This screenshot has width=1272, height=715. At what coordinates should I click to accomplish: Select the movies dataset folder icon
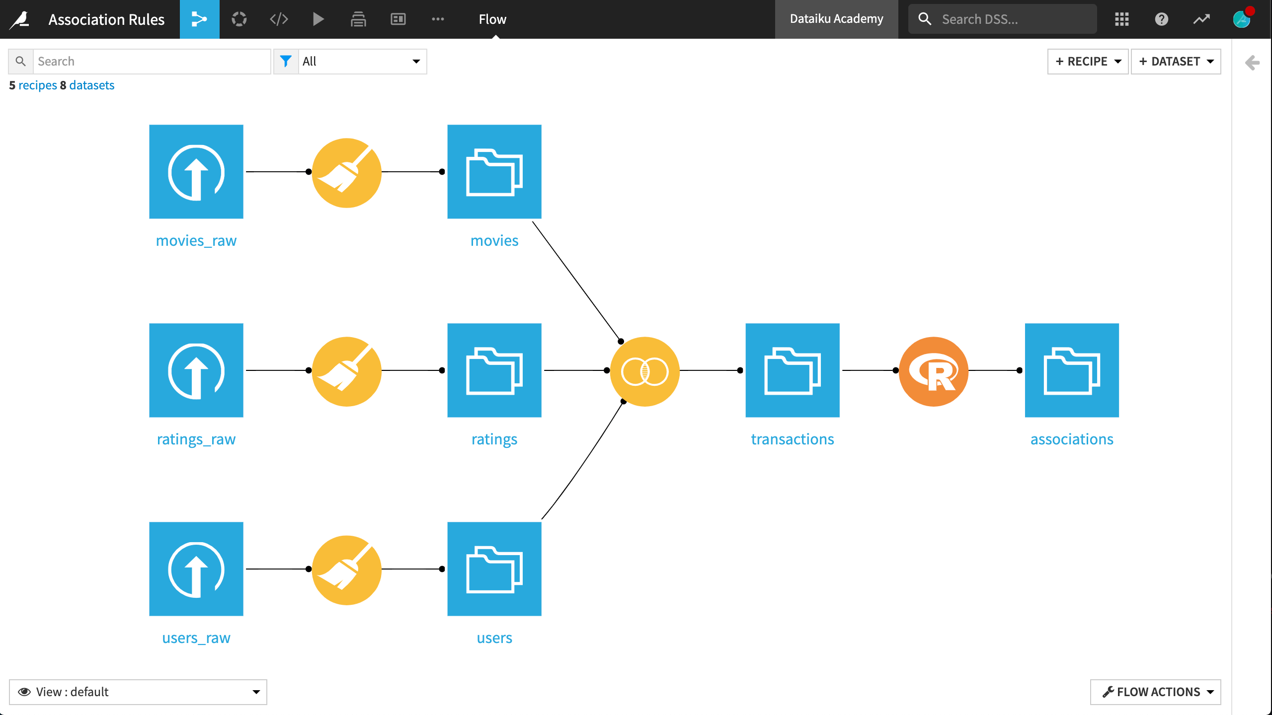click(x=494, y=172)
